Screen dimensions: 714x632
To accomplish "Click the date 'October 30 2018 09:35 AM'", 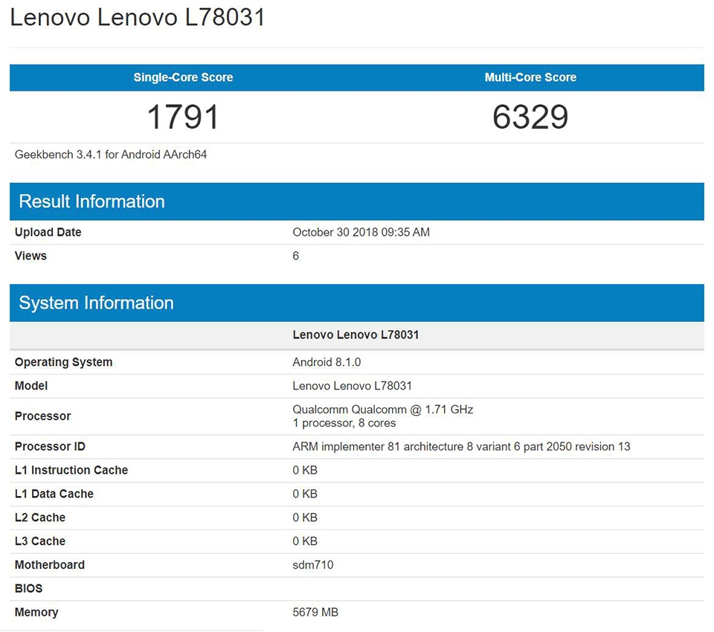I will (361, 232).
